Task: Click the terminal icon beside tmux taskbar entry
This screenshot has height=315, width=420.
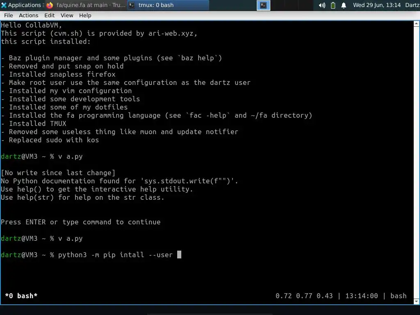Action: pyautogui.click(x=132, y=5)
